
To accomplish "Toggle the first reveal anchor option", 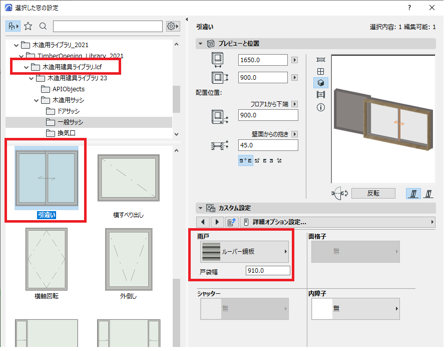I will coord(245,160).
